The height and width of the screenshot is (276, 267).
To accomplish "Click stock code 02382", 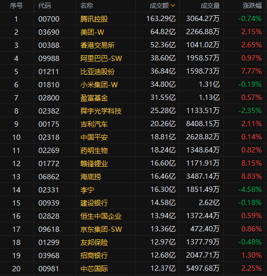I will tap(49, 111).
